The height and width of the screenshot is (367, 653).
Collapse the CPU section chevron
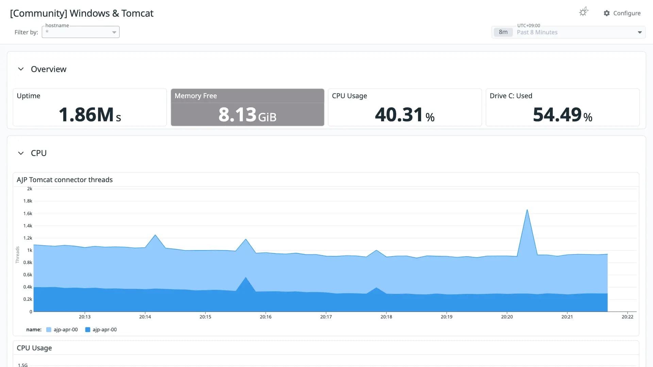tap(21, 153)
